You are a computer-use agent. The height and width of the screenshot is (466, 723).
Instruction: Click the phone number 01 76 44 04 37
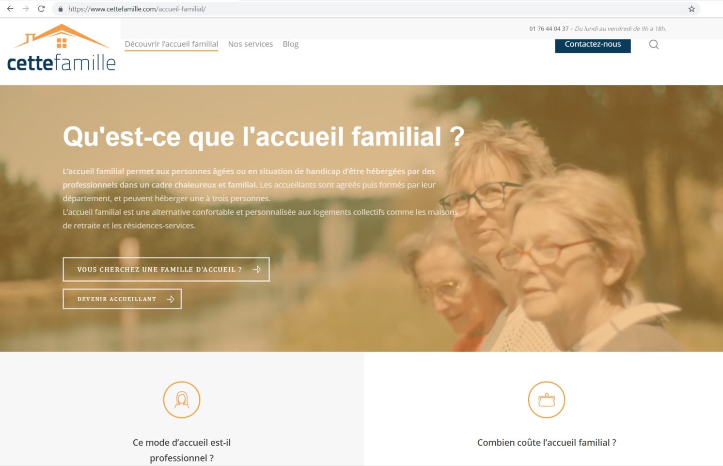pos(549,29)
